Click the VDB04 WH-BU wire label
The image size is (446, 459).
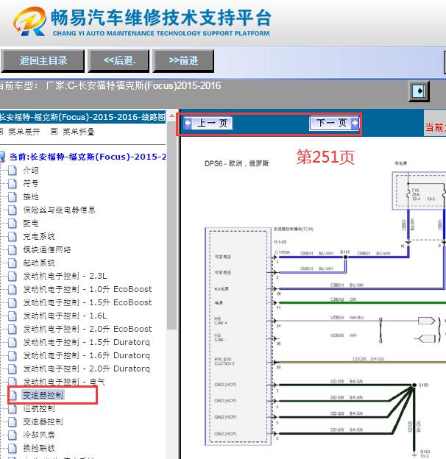[347, 317]
